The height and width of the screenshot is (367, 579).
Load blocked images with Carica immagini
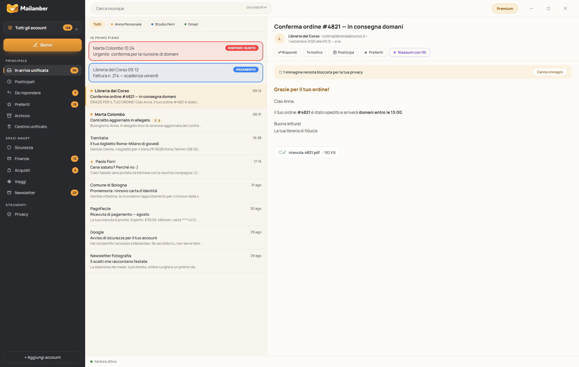550,72
